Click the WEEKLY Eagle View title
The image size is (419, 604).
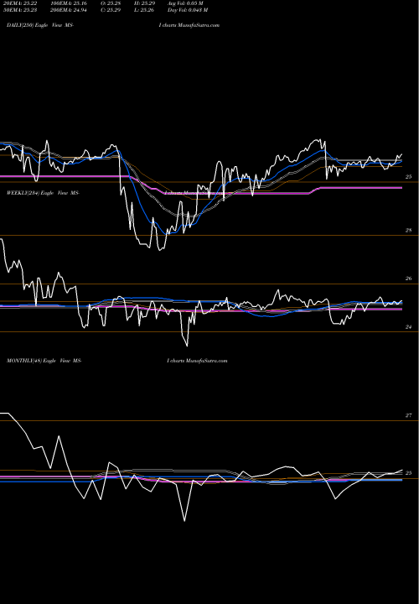[43, 193]
